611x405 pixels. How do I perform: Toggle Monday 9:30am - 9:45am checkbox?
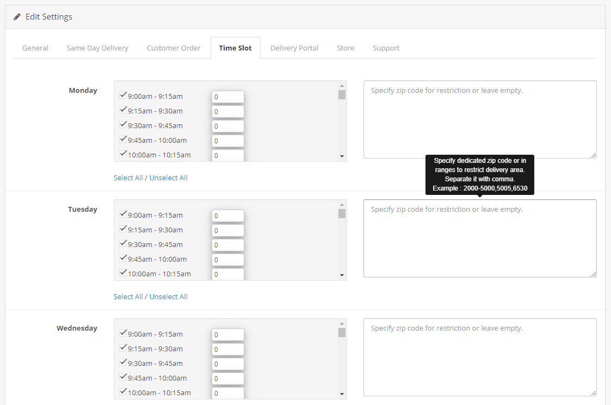click(123, 124)
